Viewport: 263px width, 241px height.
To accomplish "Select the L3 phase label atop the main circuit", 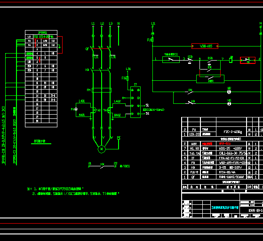I will pyautogui.click(x=111, y=23).
